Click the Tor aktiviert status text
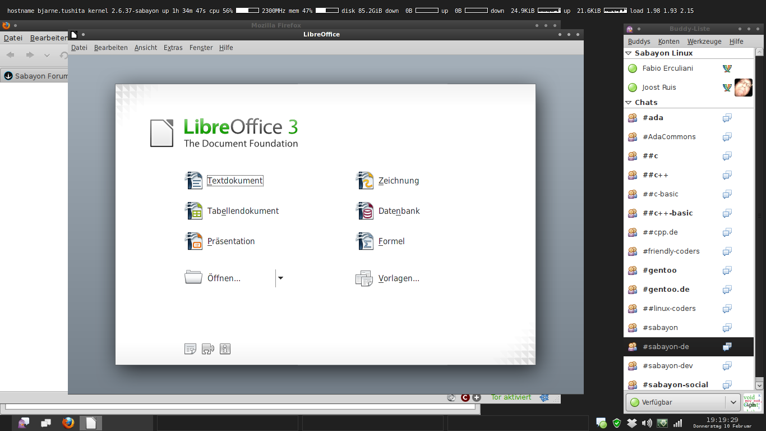This screenshot has height=431, width=766. click(x=511, y=397)
